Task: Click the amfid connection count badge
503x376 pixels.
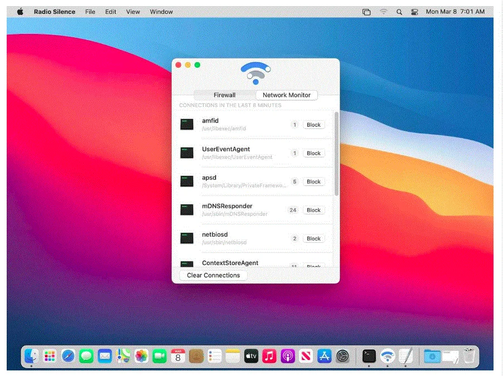Action: (x=294, y=125)
